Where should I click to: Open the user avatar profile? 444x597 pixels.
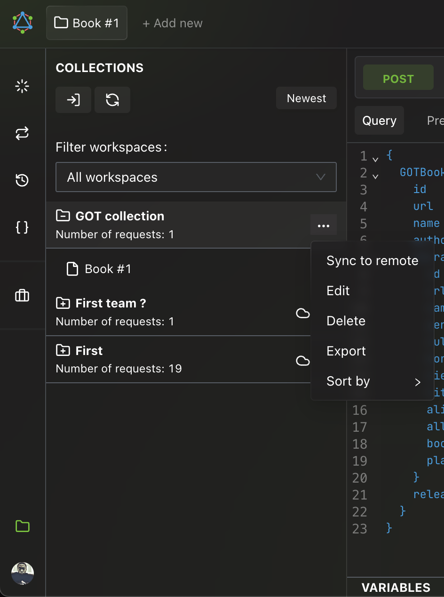tap(22, 573)
